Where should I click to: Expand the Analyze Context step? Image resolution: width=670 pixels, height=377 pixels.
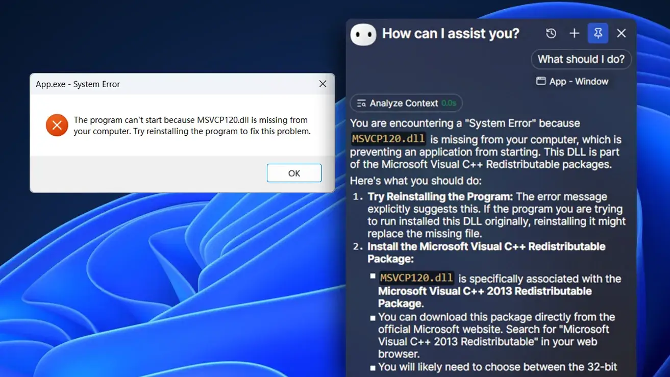click(406, 103)
